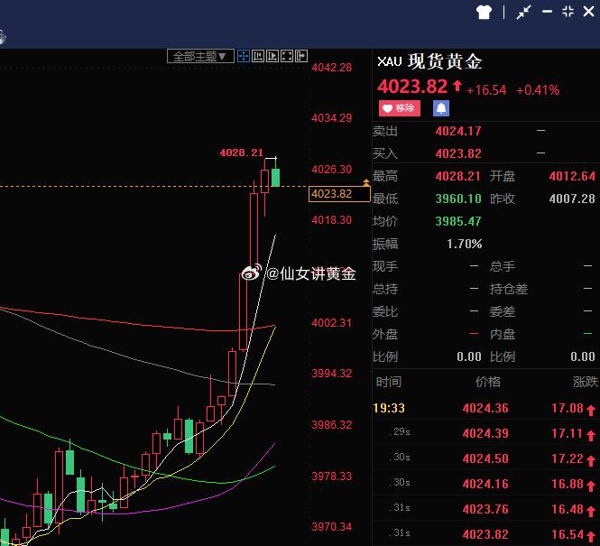Click the 4042.28 price axis label
The width and height of the screenshot is (600, 546).
click(331, 68)
